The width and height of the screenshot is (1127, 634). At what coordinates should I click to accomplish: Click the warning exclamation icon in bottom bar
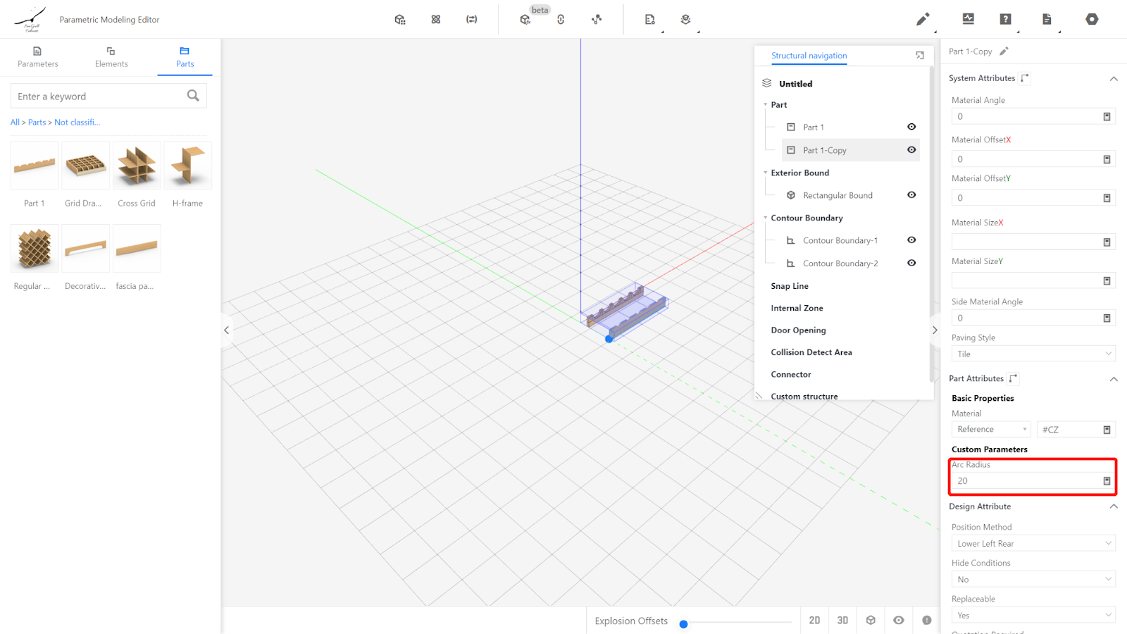point(926,621)
